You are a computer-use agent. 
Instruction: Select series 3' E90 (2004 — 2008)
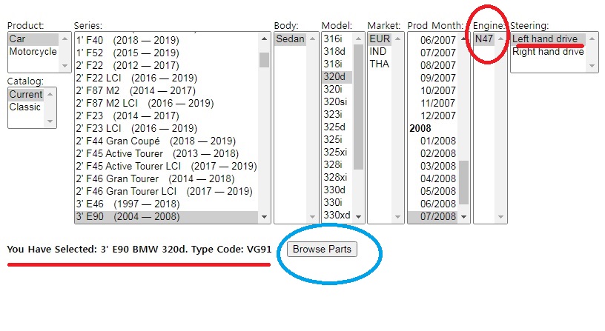pos(167,216)
